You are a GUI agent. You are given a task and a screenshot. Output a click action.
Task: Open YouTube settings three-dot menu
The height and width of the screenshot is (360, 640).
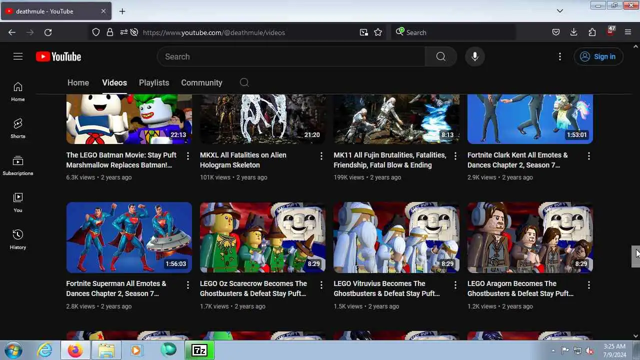pos(560,56)
